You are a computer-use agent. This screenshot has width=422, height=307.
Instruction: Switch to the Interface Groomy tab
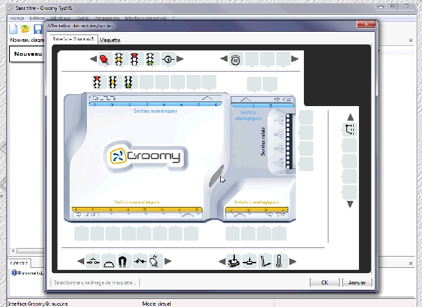(x=74, y=39)
